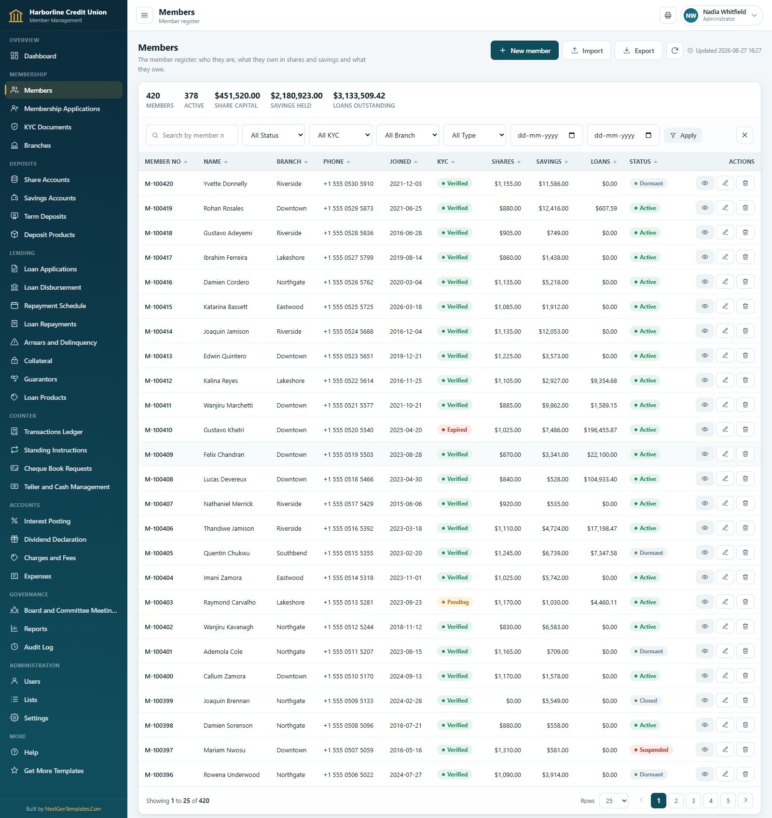Open the NextGenTemplates.Com link
772x818 pixels.
[x=73, y=809]
